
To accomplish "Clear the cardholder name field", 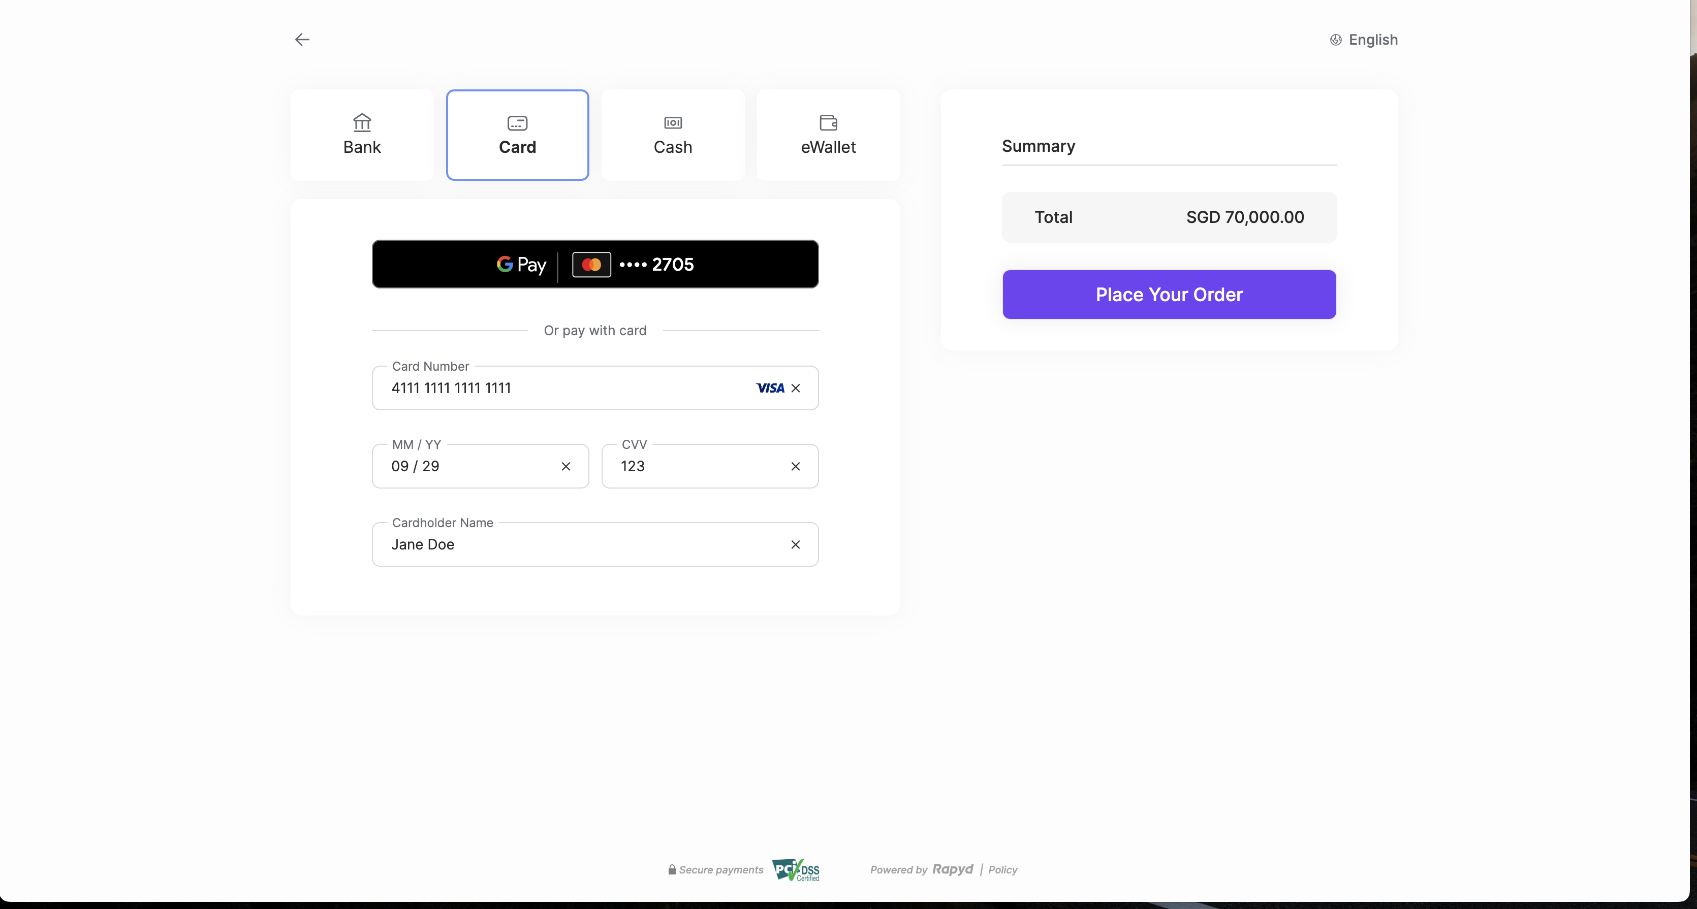I will pos(796,545).
